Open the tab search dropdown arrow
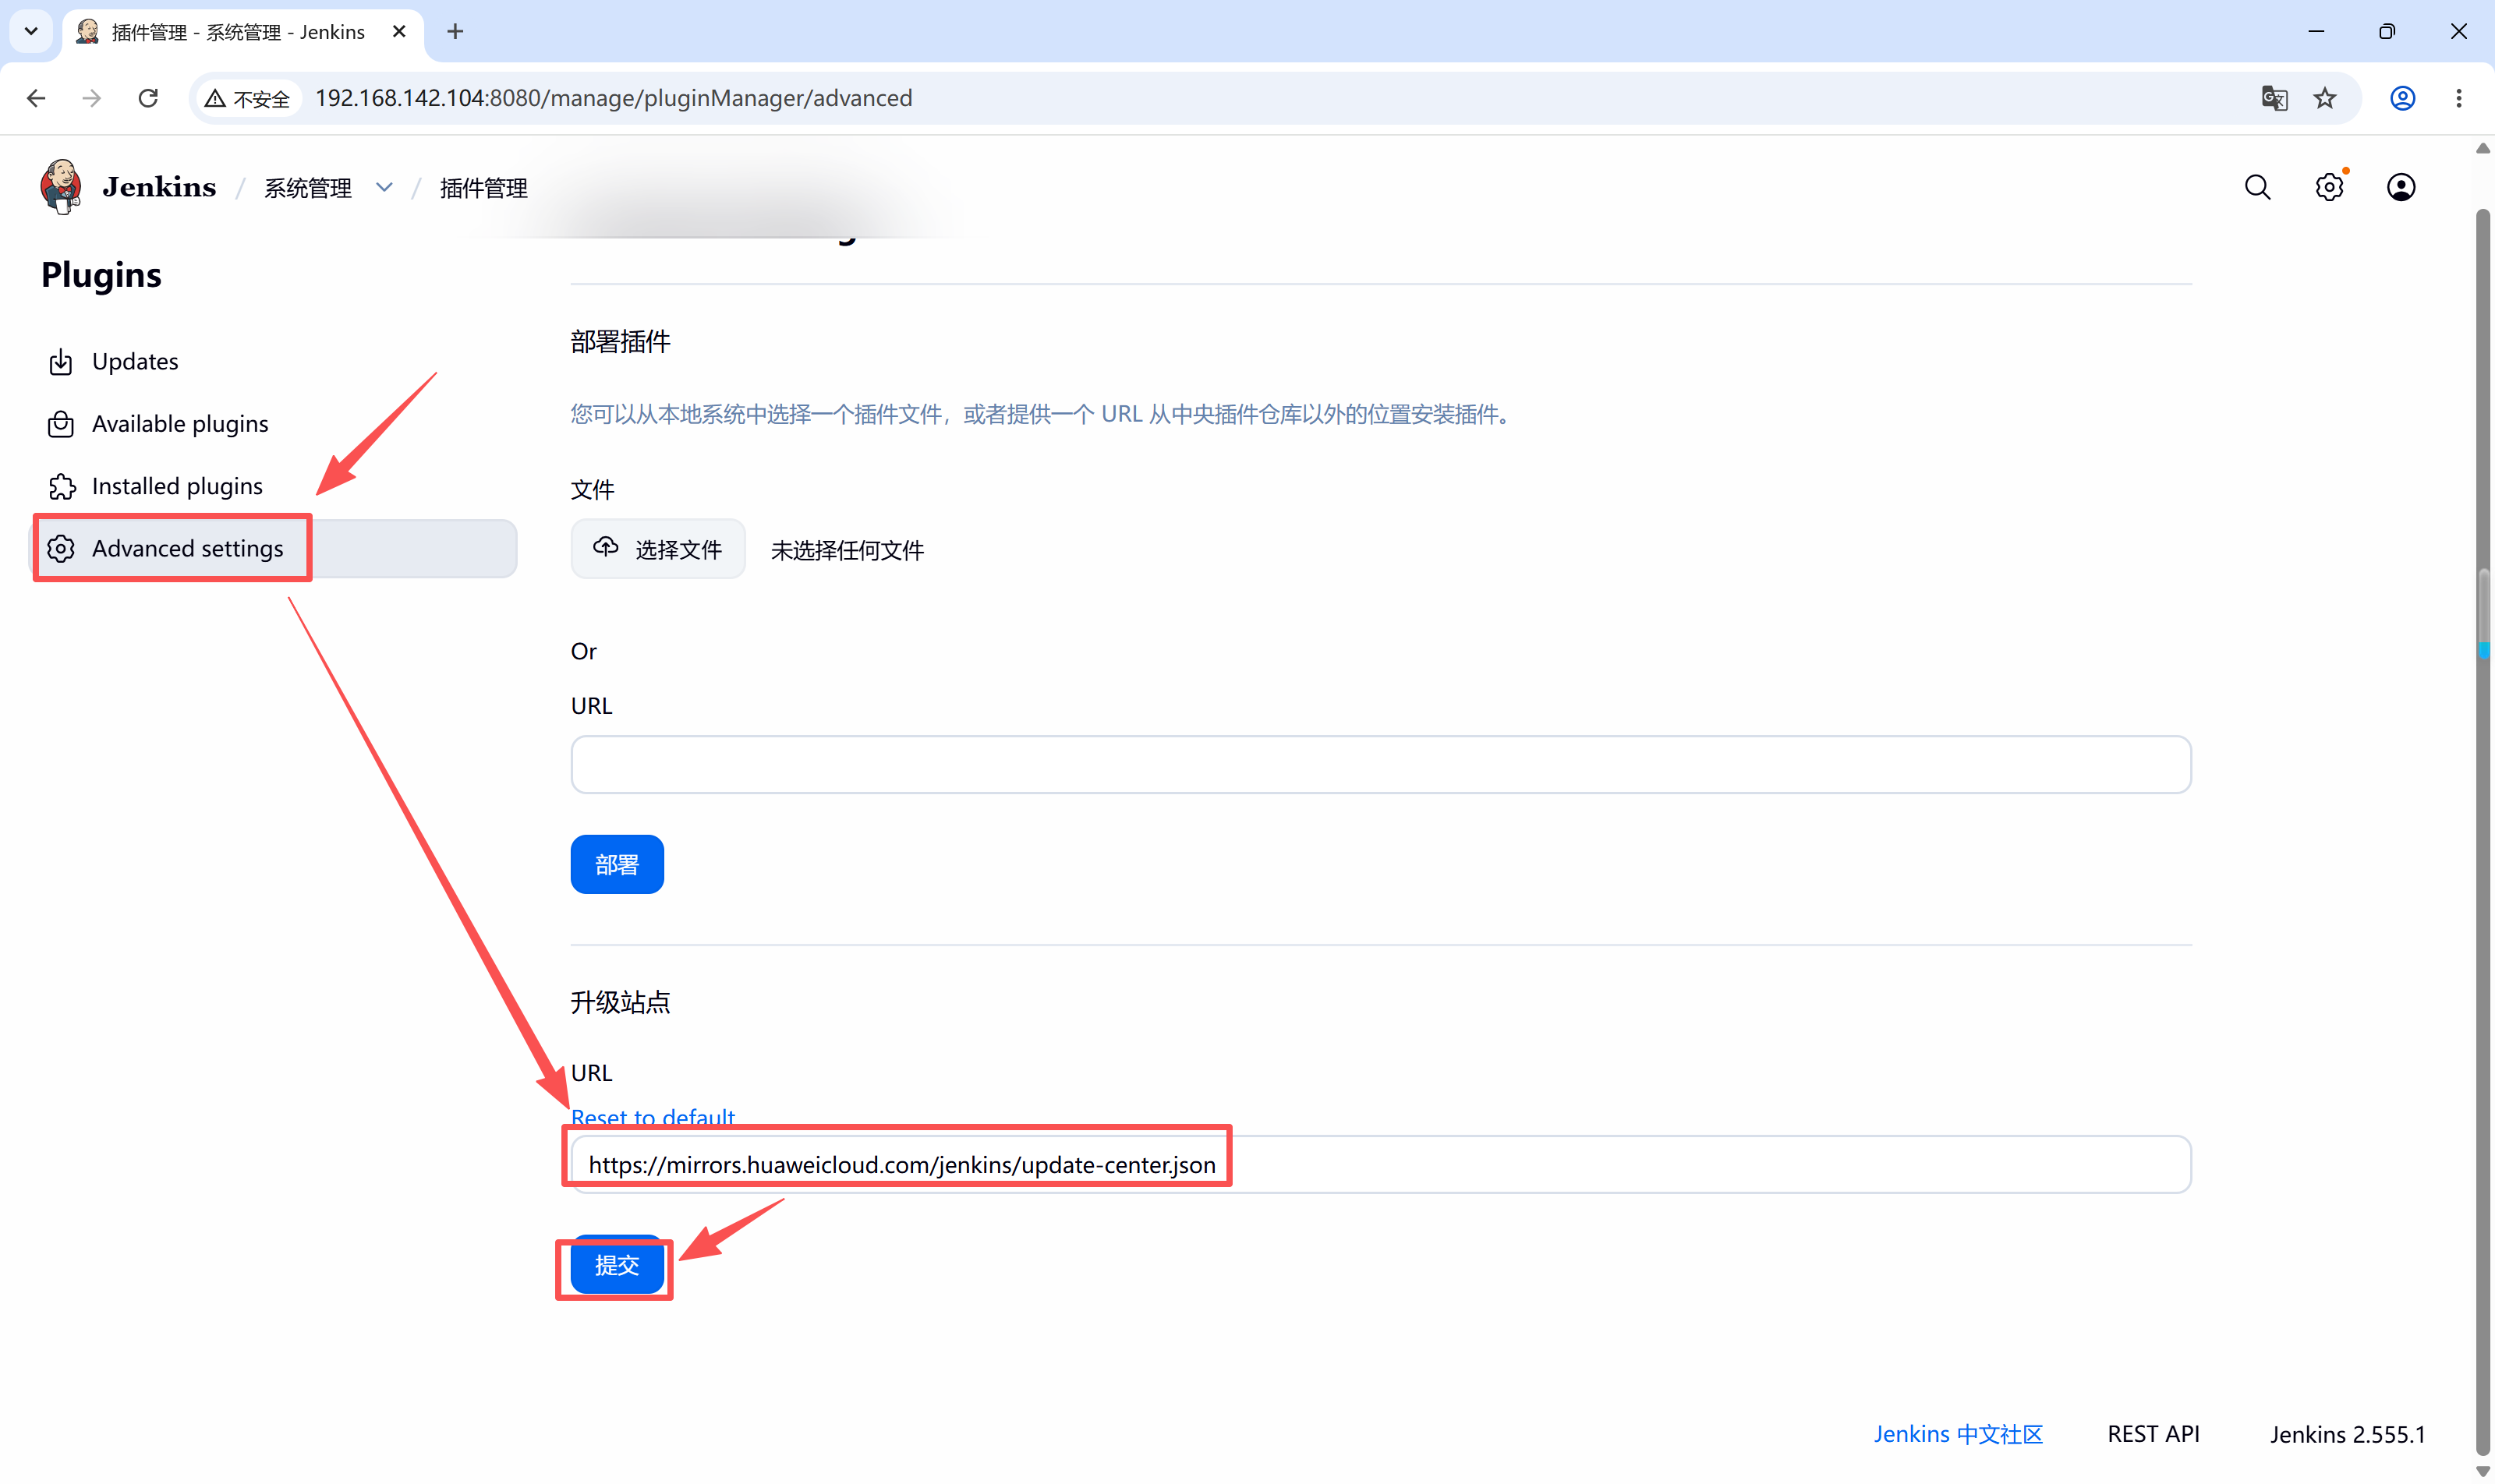This screenshot has width=2495, height=1484. click(31, 31)
